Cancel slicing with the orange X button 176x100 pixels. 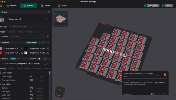[165, 74]
